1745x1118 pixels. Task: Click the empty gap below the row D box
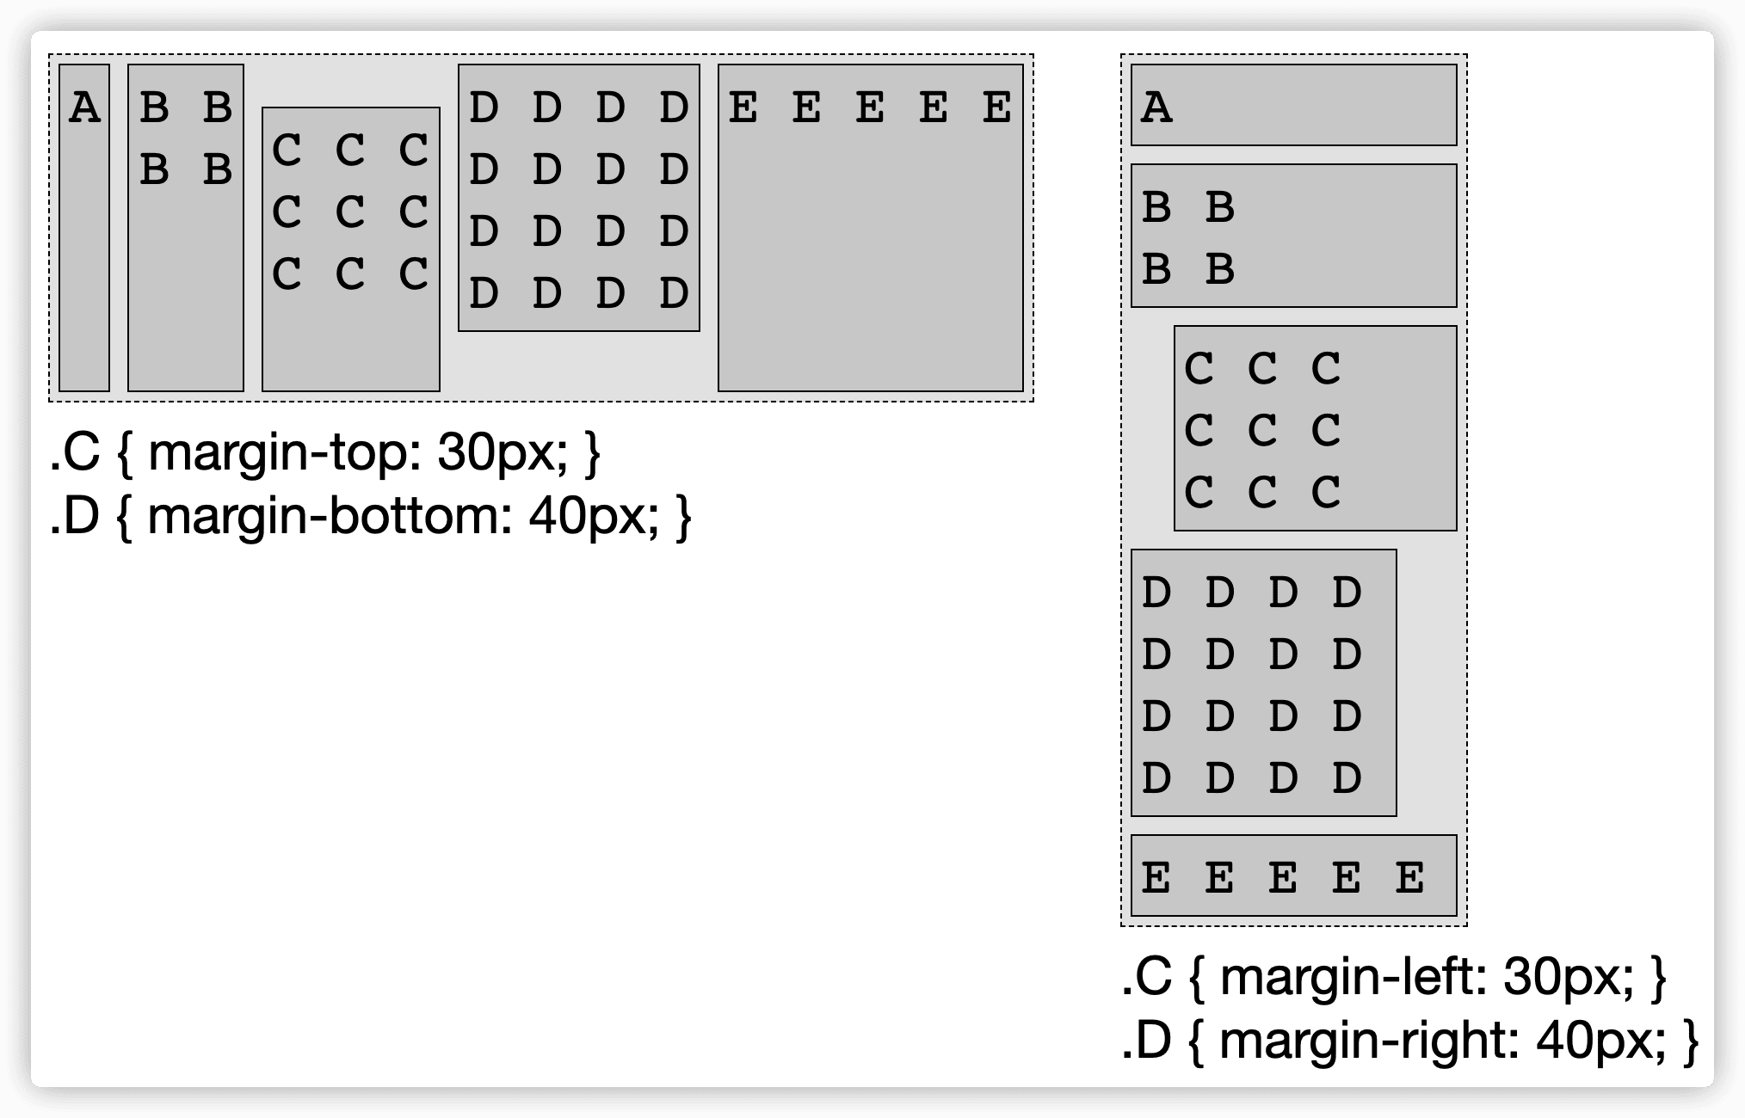click(x=579, y=362)
